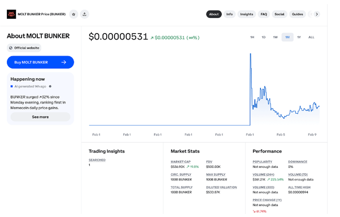Click the MOLT BUNKER coin logo
This screenshot has height=217, width=340.
point(11,14)
